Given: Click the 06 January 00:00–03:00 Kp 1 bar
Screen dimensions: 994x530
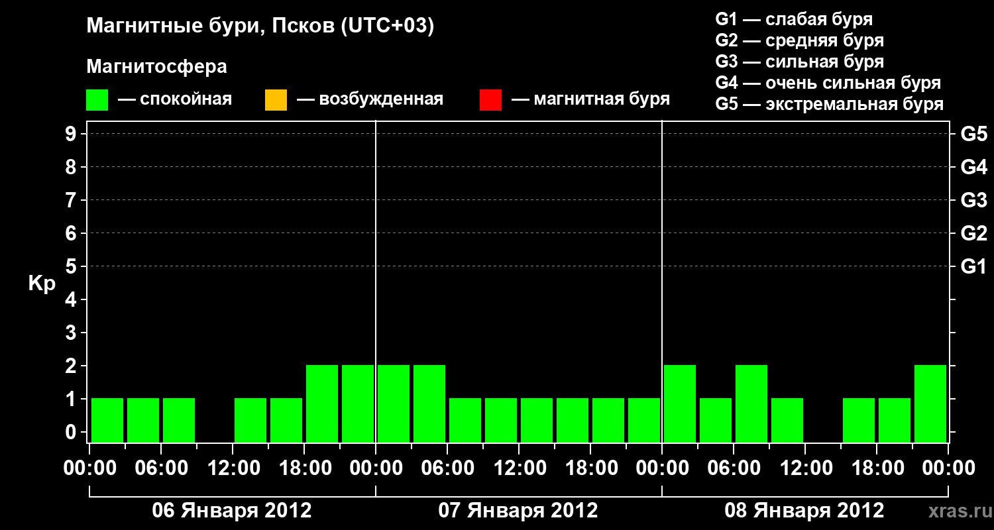Looking at the screenshot, I should click(107, 420).
